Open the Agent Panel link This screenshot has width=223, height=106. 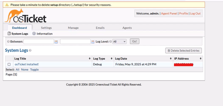[x=169, y=14]
